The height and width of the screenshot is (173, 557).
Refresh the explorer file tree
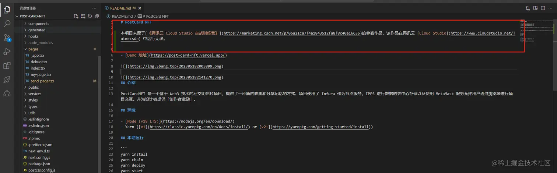90,16
